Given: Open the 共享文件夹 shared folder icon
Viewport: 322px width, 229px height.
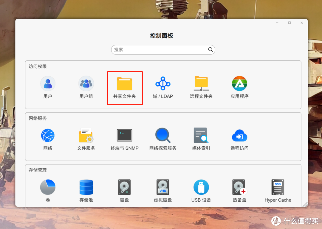Looking at the screenshot, I should click(x=125, y=84).
